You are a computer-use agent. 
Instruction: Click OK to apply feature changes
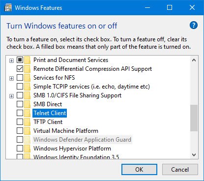[x=139, y=170]
